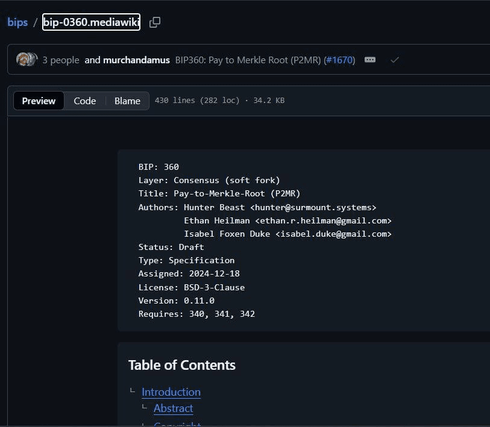The height and width of the screenshot is (427, 490).
Task: Jump to the Copyright section link
Action: coord(177,423)
